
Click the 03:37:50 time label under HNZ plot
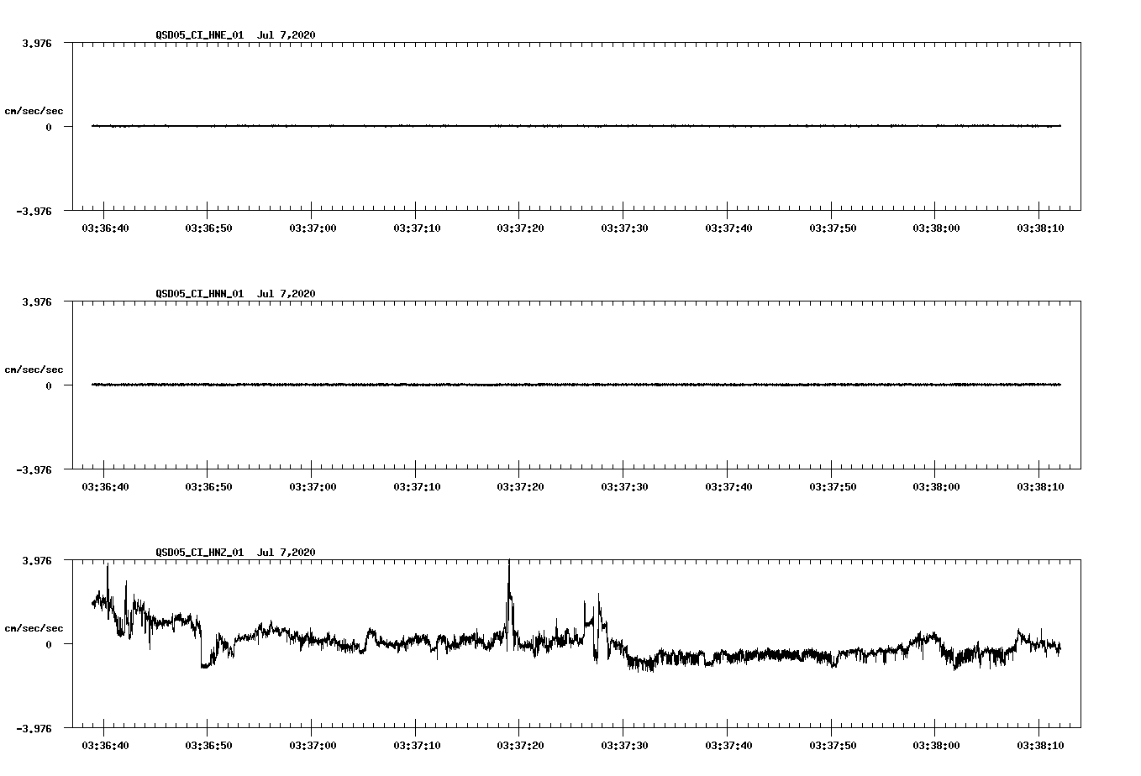(x=833, y=746)
